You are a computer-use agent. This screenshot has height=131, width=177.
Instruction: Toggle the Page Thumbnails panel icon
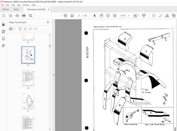click(x=3, y=31)
